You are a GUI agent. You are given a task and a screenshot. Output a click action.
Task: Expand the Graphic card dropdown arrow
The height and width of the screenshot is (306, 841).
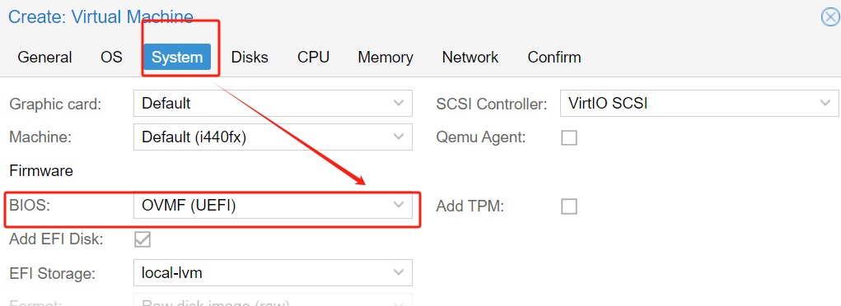coord(399,103)
